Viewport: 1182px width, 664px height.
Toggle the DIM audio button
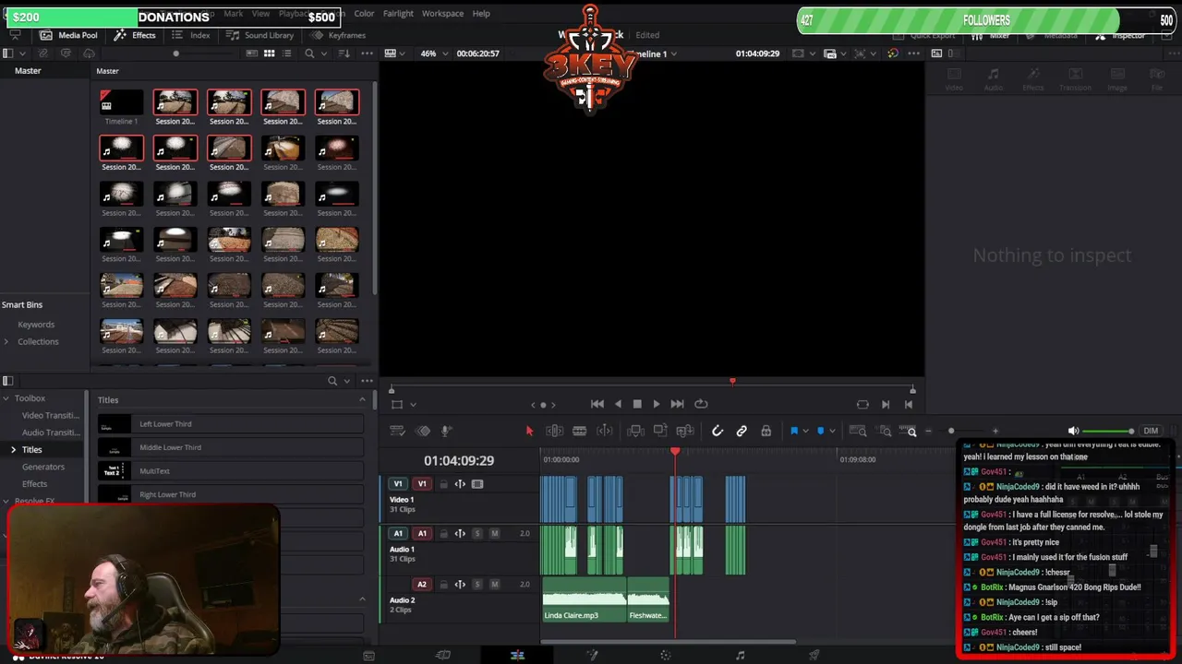tap(1151, 431)
